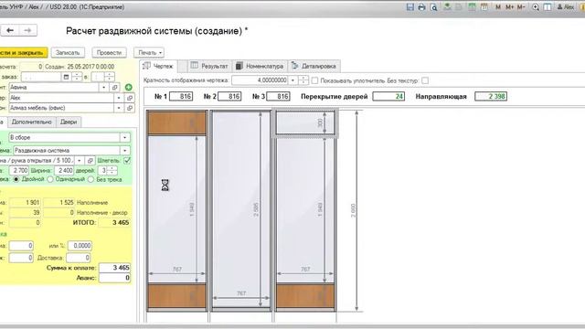Open the Alex manager dropdown arrow
Screen dimensions: 585x329
pyautogui.click(x=119, y=98)
